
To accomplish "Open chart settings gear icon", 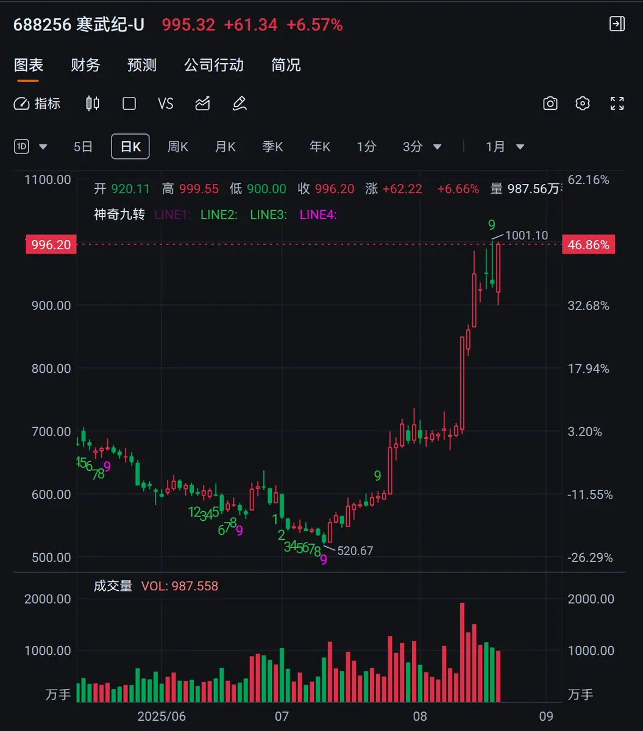I will tap(583, 104).
